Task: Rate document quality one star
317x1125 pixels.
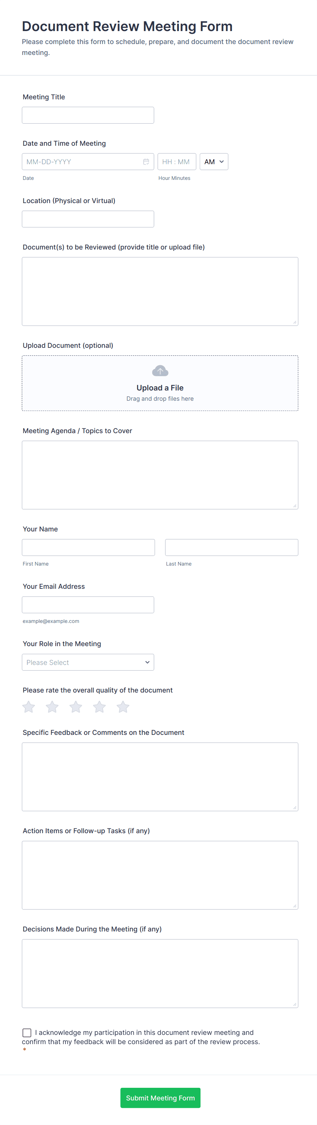Action: [x=29, y=707]
